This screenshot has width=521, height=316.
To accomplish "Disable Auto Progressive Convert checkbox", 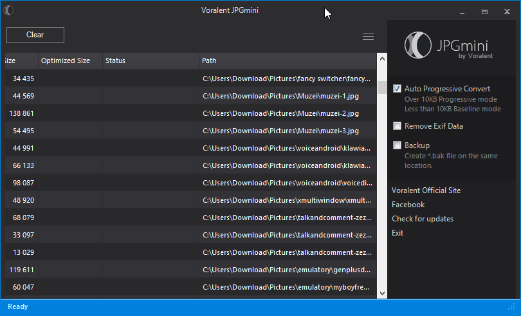I will pos(397,89).
